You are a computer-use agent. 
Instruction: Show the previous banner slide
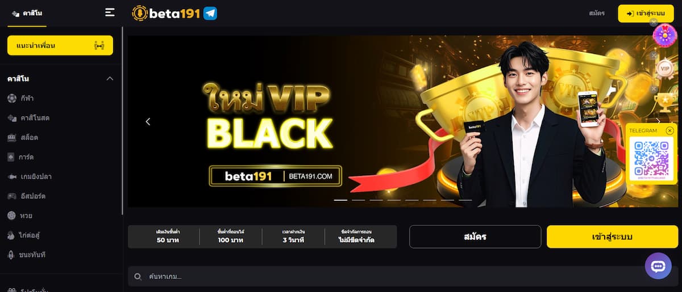click(148, 121)
